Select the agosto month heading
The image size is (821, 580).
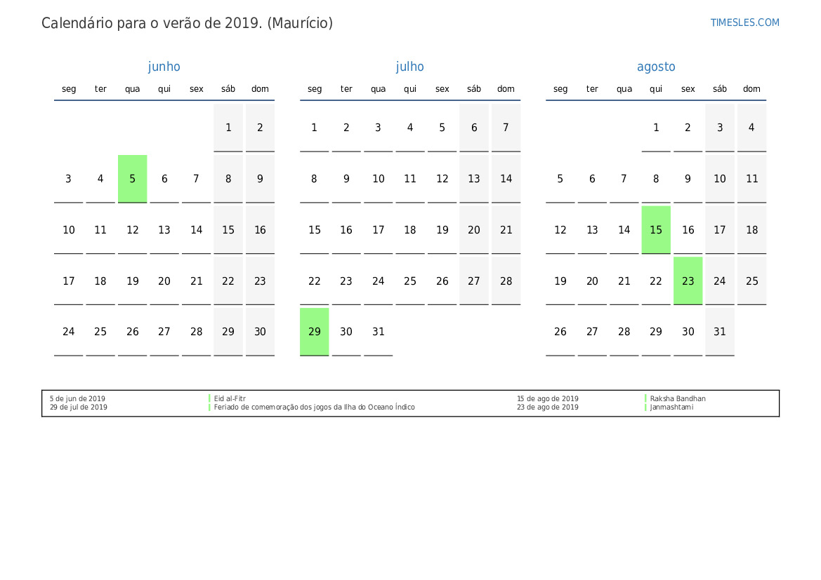pyautogui.click(x=656, y=67)
